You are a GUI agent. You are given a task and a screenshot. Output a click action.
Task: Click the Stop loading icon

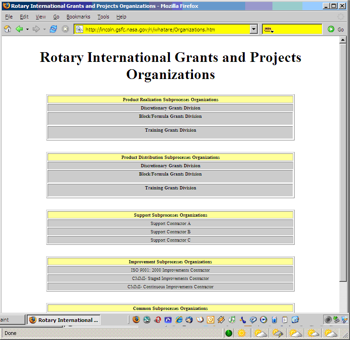[65, 29]
